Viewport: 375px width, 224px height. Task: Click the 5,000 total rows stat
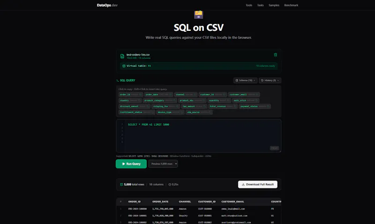coord(134,184)
